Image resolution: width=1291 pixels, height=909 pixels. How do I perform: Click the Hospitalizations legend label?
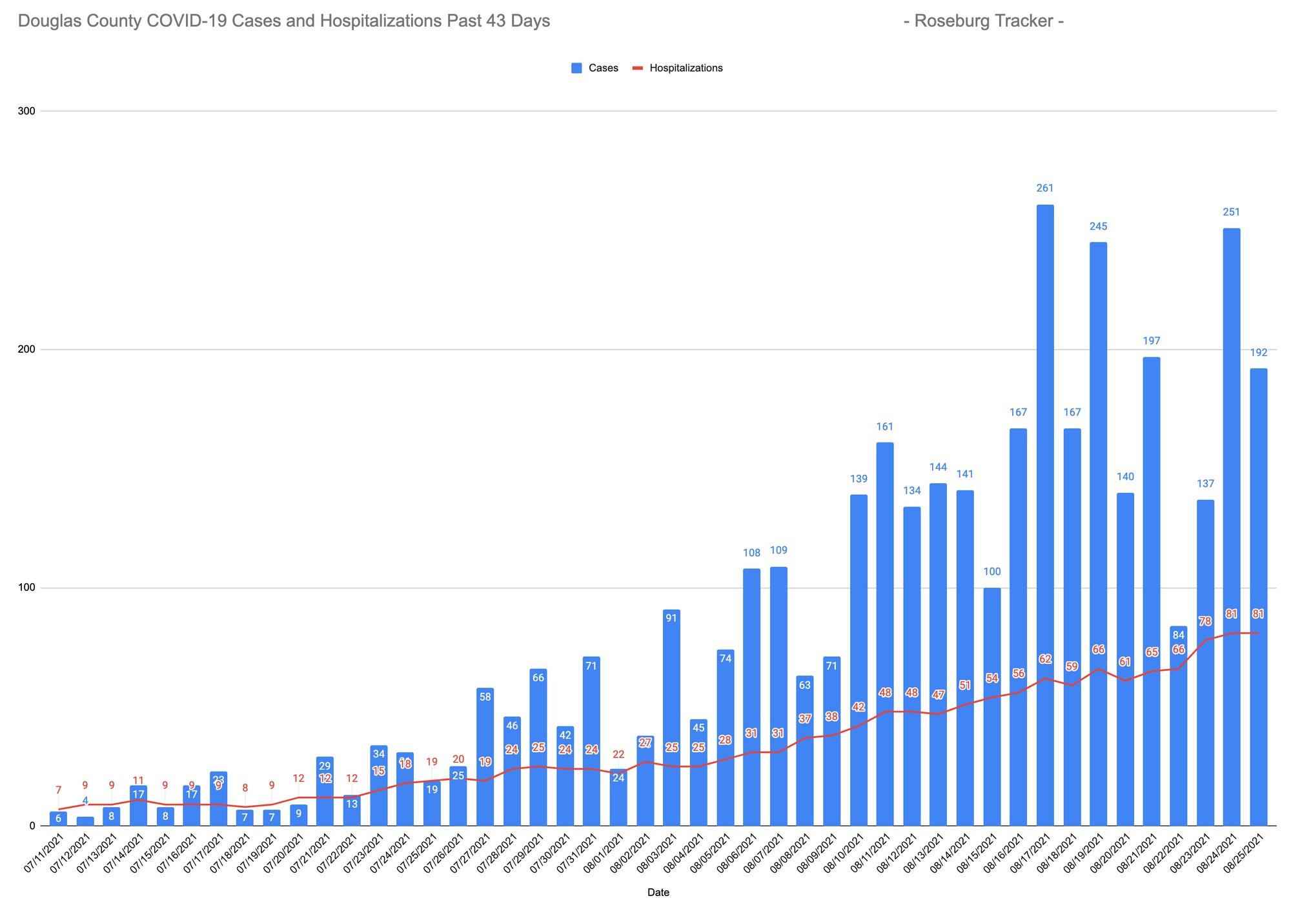686,68
